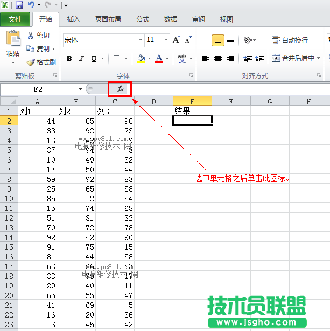Screen dimensions: 330x331
Task: Click into the formula bar input
Action: tap(230, 89)
